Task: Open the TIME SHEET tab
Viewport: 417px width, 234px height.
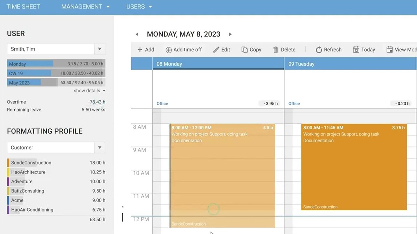Action: point(23,6)
